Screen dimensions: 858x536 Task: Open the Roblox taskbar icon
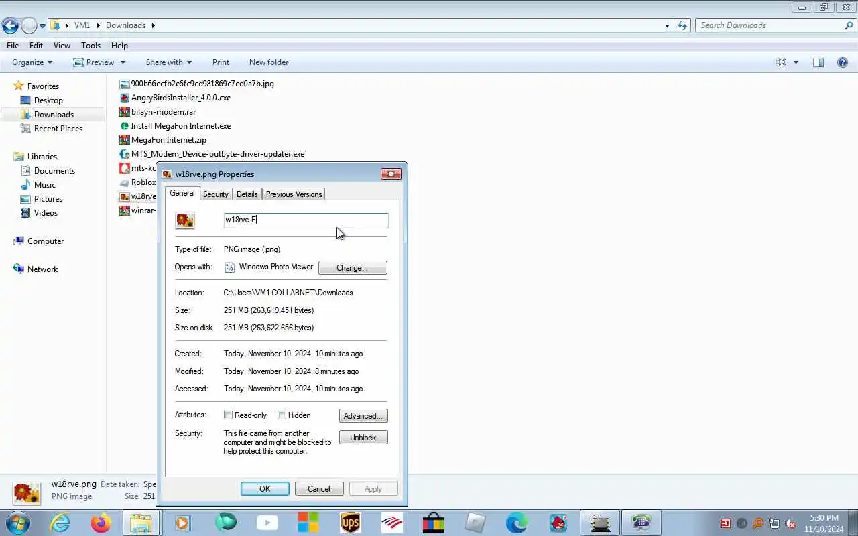[x=475, y=523]
